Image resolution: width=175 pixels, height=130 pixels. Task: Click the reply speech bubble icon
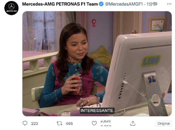25,123
